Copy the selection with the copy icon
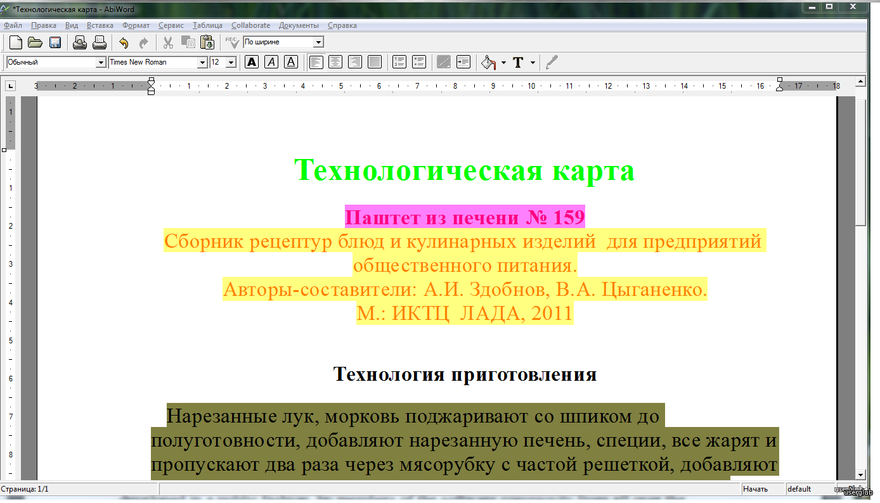The height and width of the screenshot is (503, 880). pyautogui.click(x=188, y=42)
